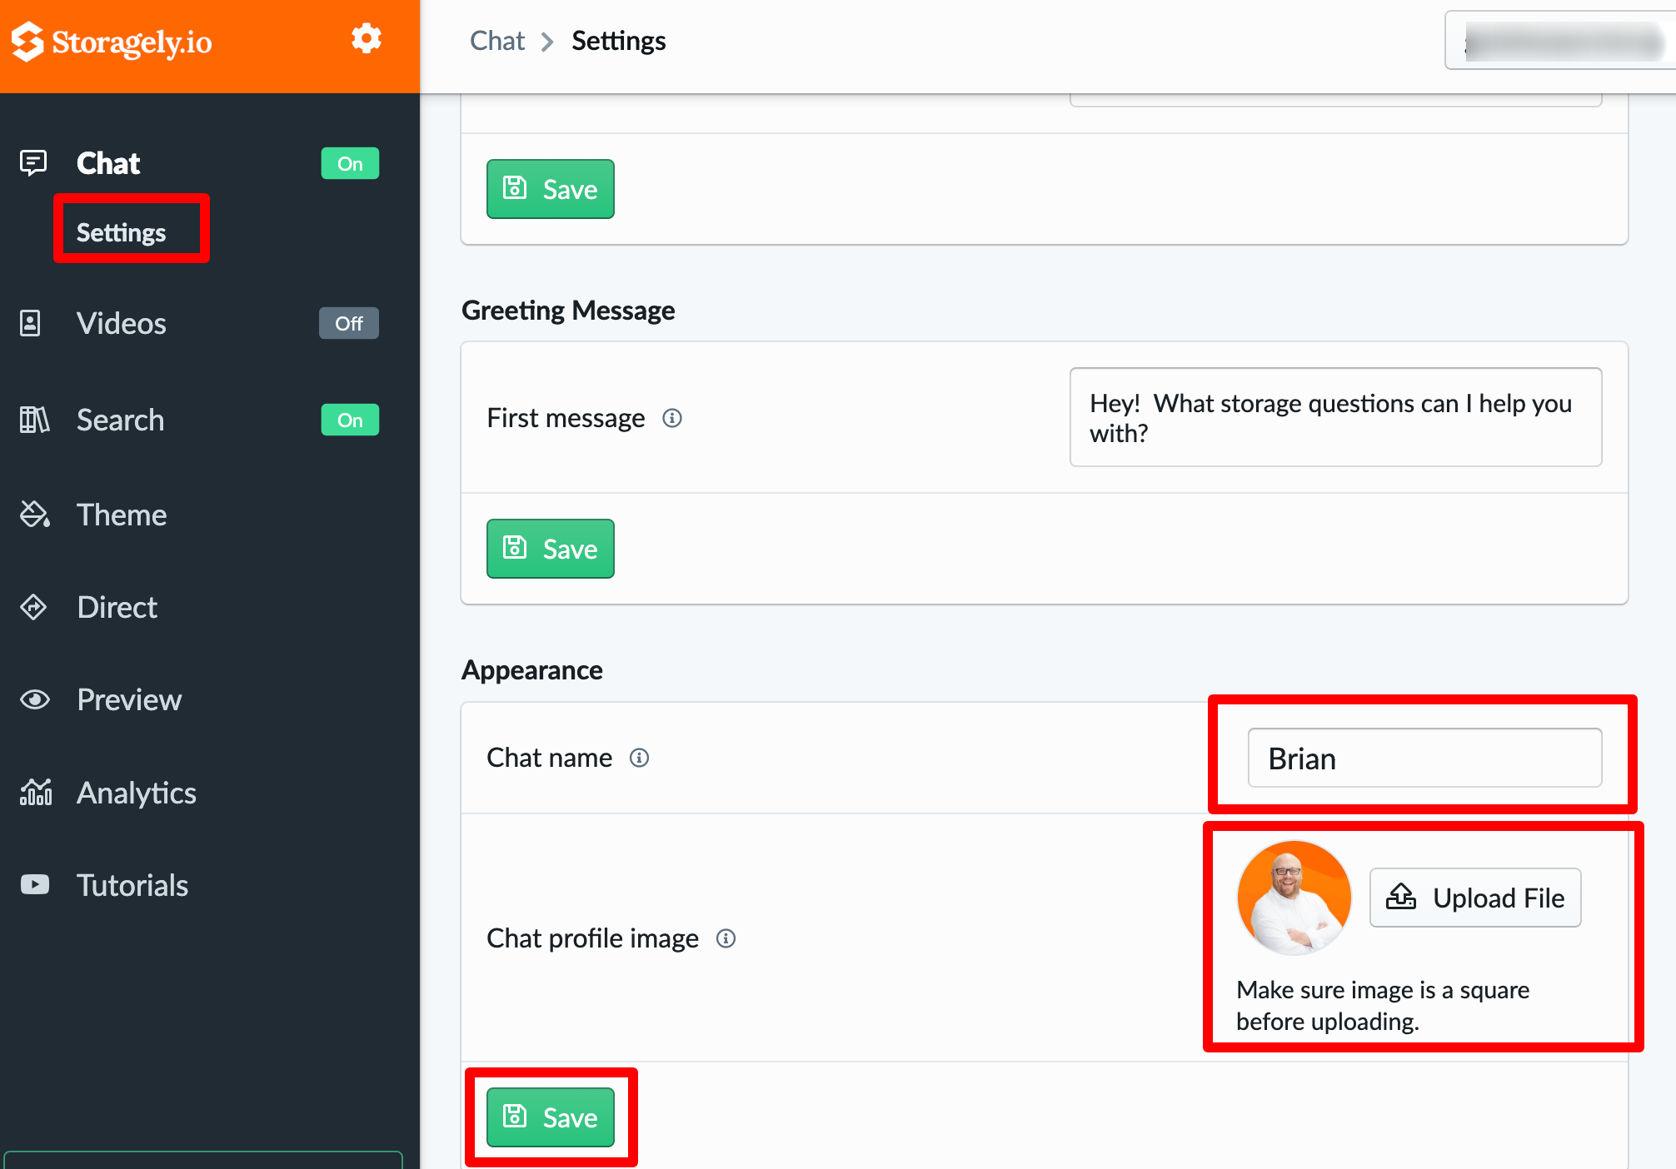Screen dimensions: 1676x1169
Task: Click the Settings breadcrumb text
Action: (x=619, y=40)
